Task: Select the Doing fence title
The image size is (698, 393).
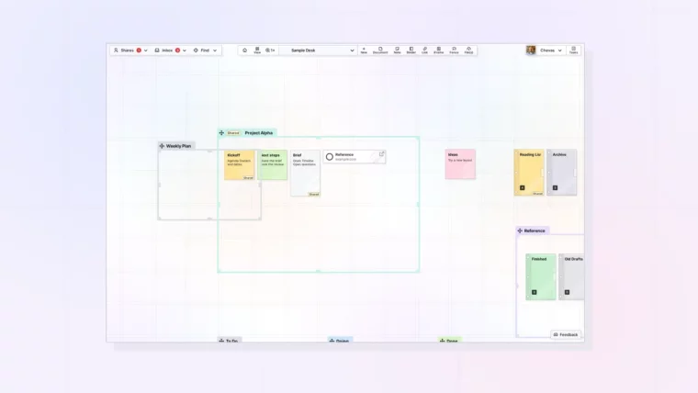Action: coord(343,341)
